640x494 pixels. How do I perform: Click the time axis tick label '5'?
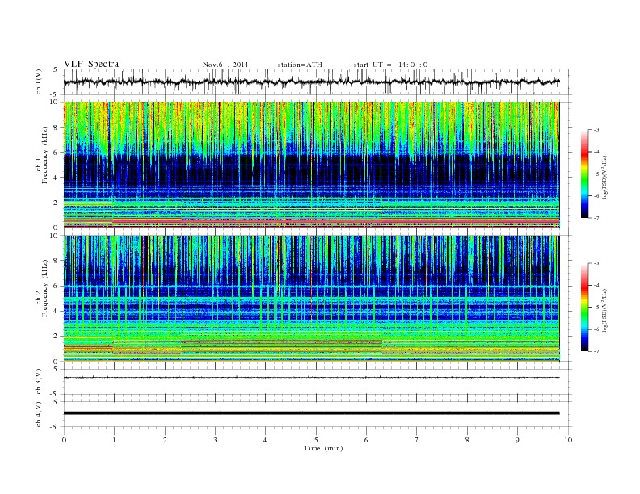pos(316,440)
